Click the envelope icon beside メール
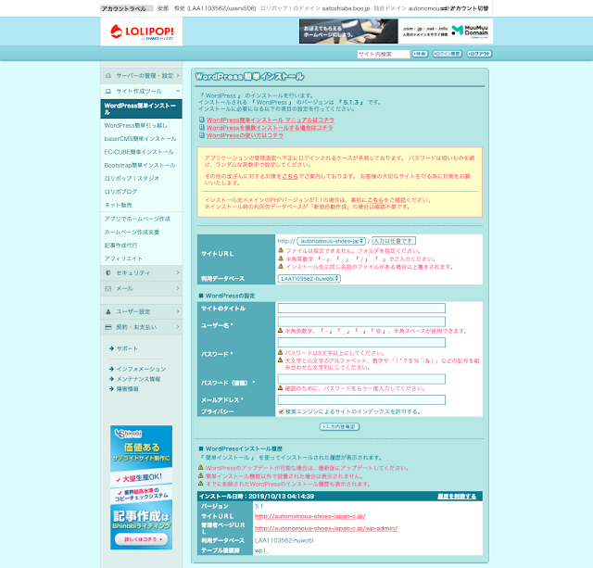 108,289
